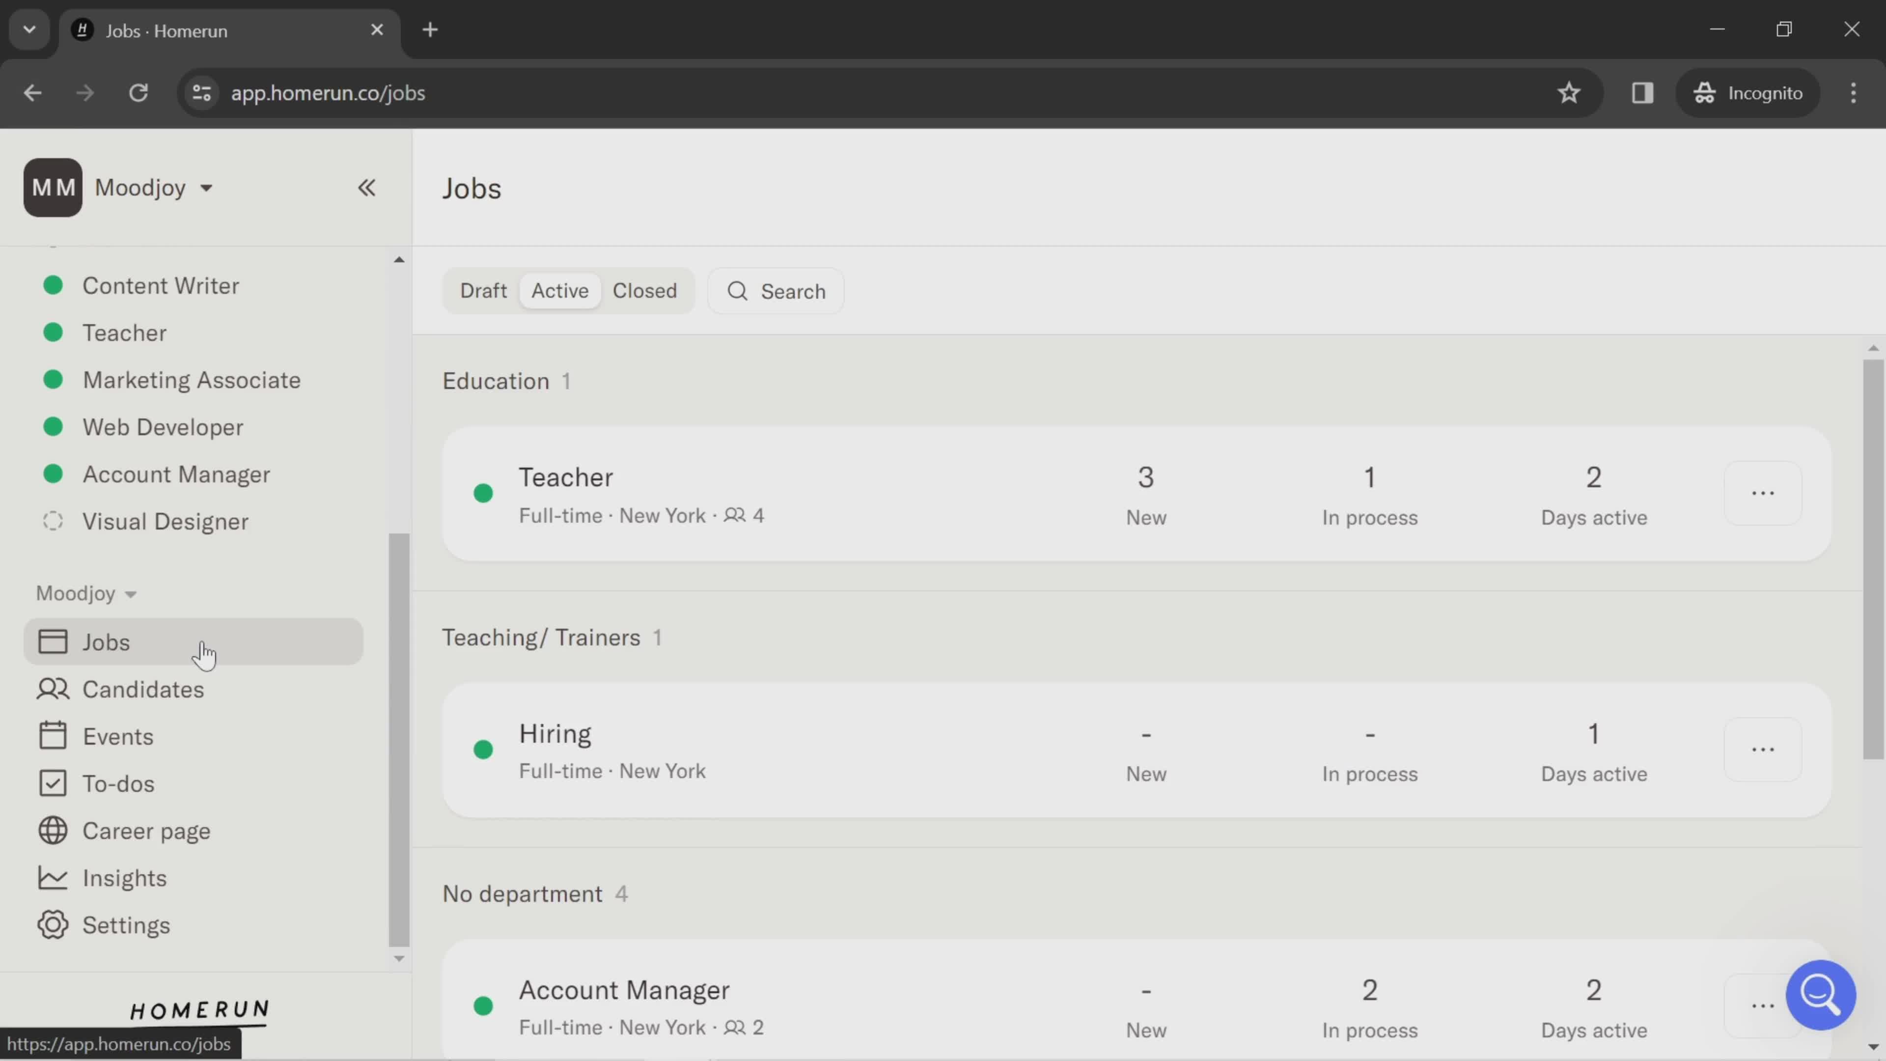
Task: Click the Closed filter button
Action: click(644, 290)
